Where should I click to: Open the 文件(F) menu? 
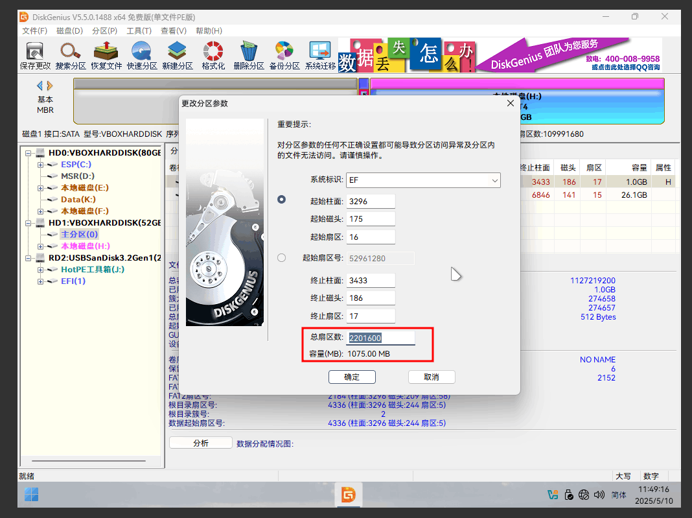35,31
